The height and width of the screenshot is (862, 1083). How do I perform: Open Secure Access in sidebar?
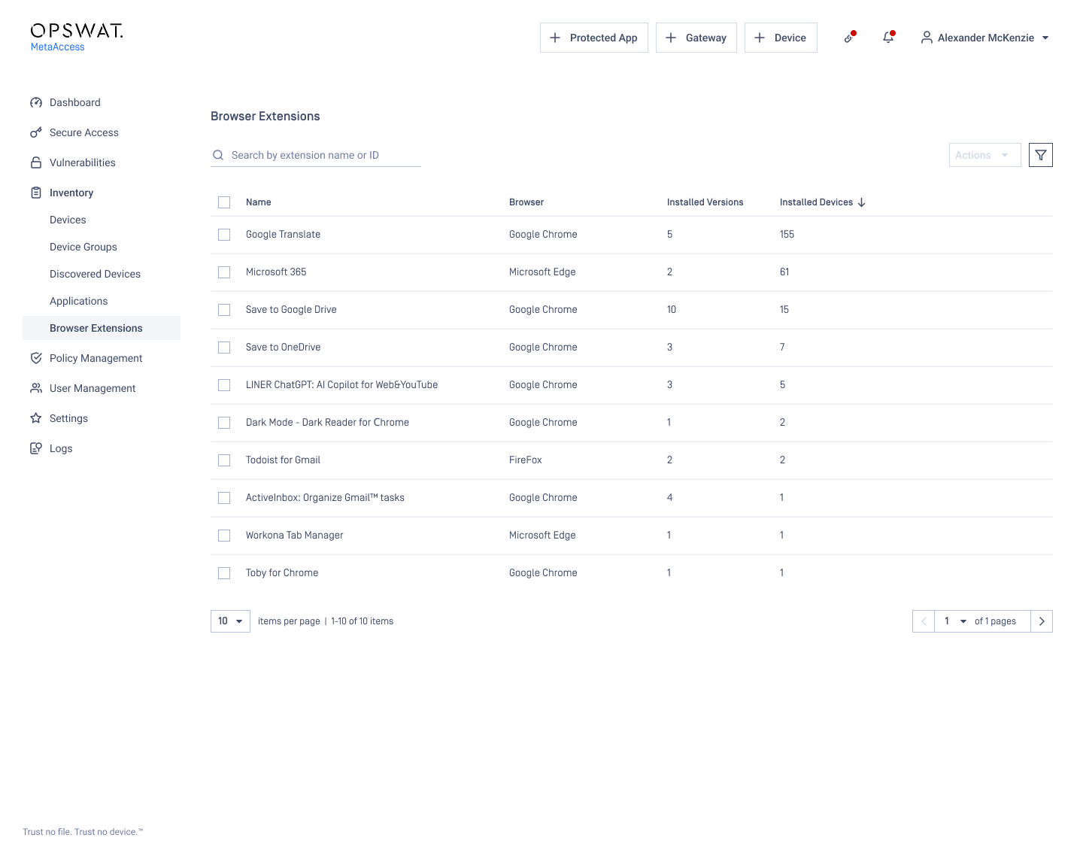84,132
